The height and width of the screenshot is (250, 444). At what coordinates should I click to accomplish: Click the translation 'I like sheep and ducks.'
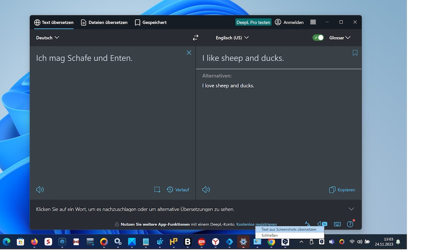tap(243, 58)
